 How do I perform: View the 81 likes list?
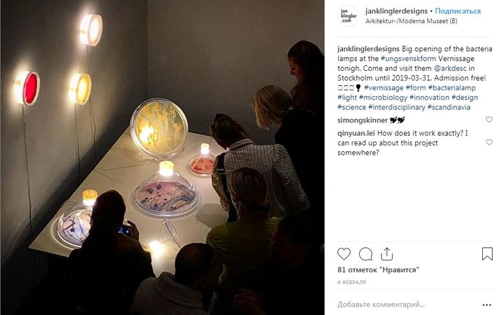[378, 269]
